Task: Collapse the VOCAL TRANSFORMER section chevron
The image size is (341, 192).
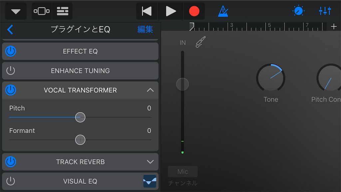Action: pos(150,90)
